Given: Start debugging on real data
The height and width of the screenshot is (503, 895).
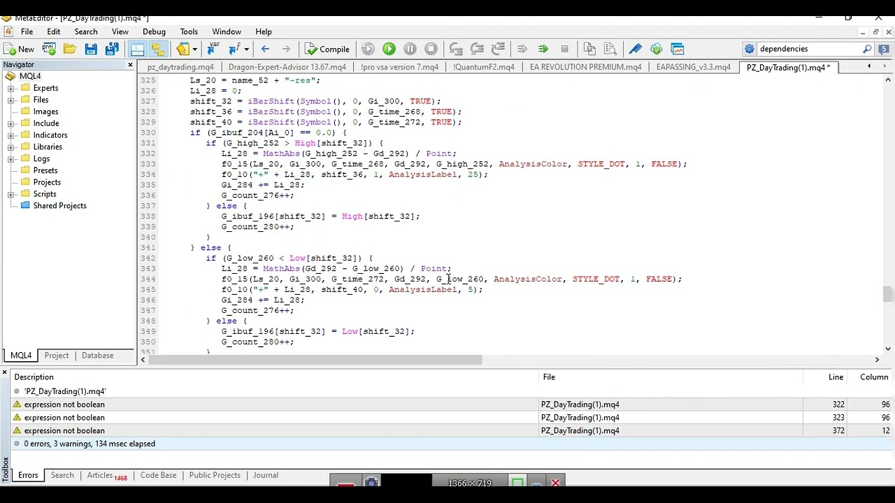Looking at the screenshot, I should click(x=368, y=49).
